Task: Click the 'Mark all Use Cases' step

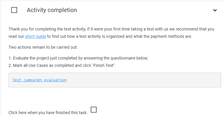Action: (x=62, y=65)
